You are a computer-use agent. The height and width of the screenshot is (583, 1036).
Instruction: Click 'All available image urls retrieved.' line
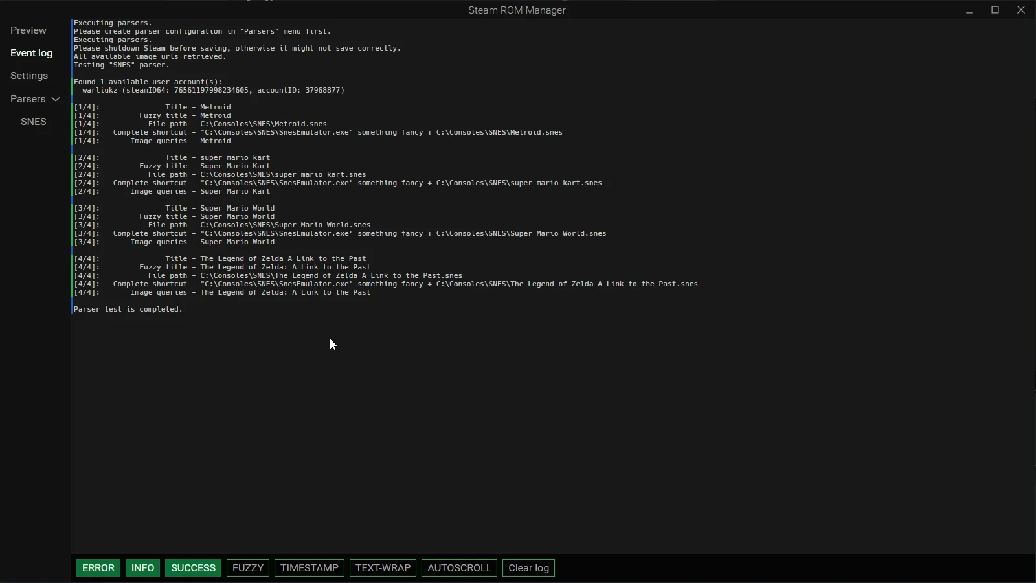click(x=150, y=56)
